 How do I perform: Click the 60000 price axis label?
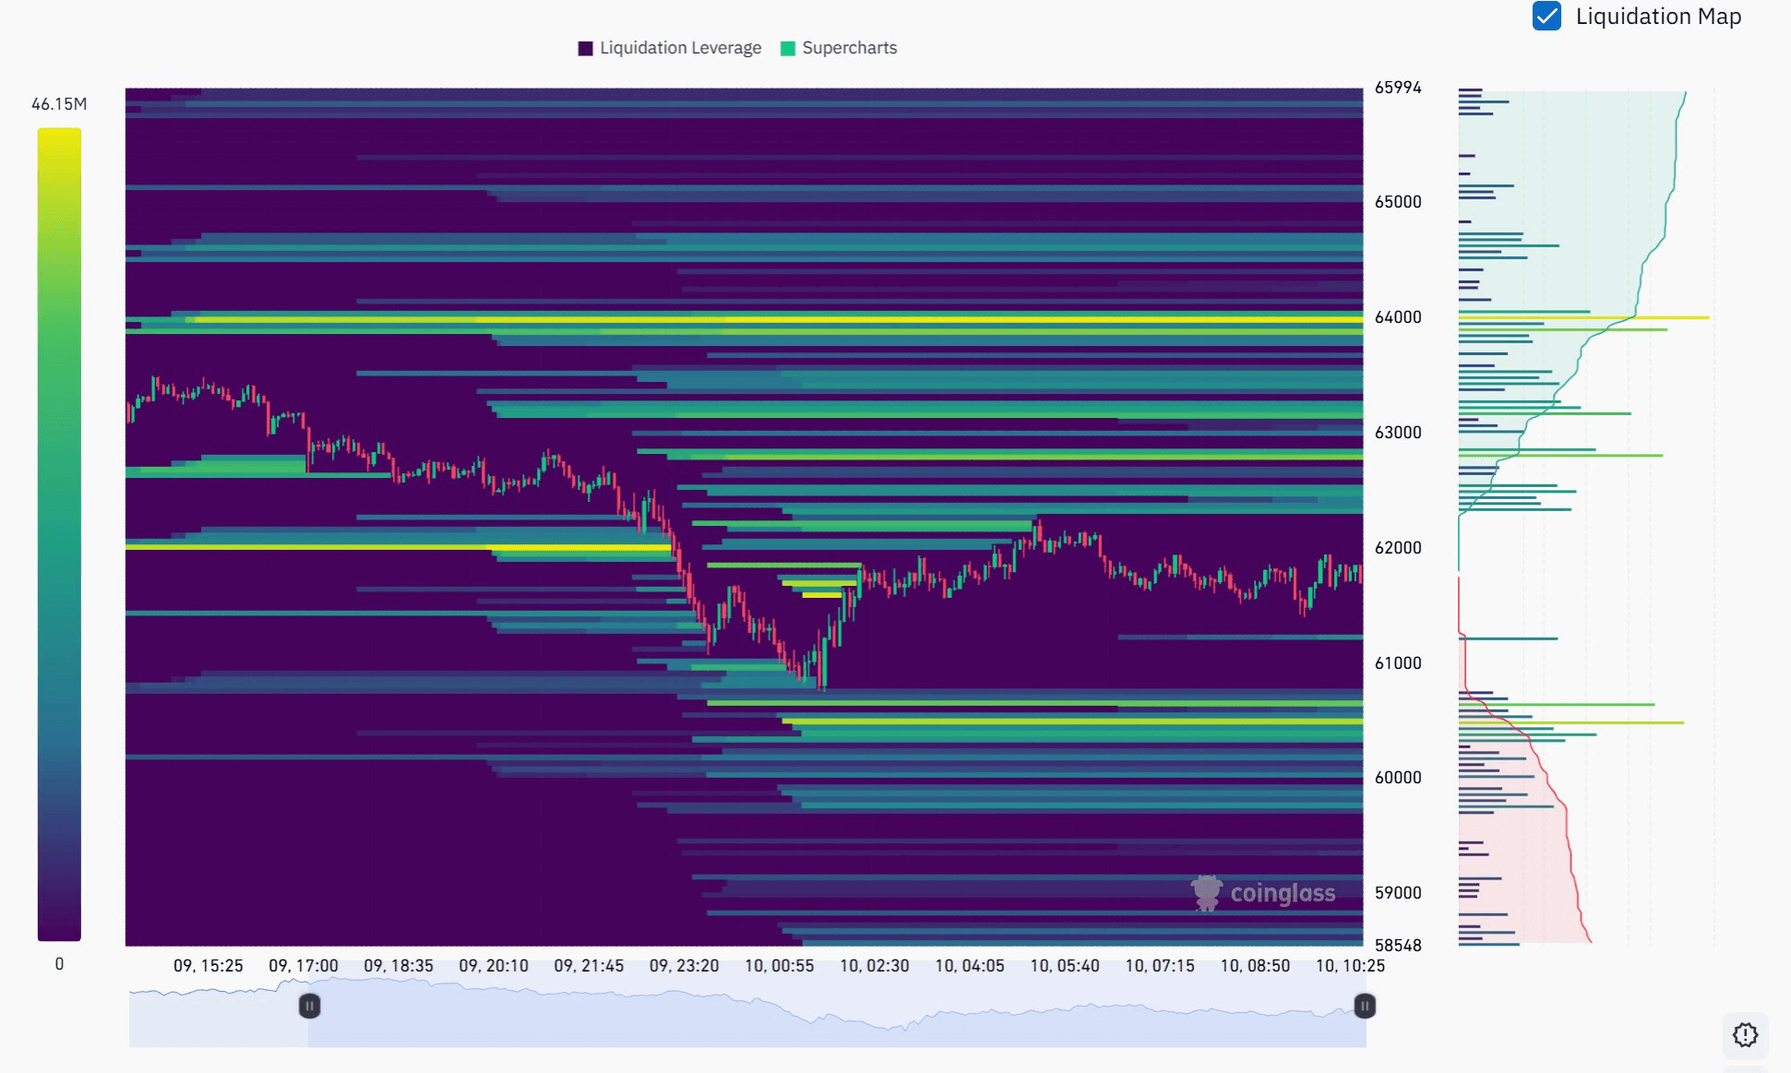coord(1398,778)
